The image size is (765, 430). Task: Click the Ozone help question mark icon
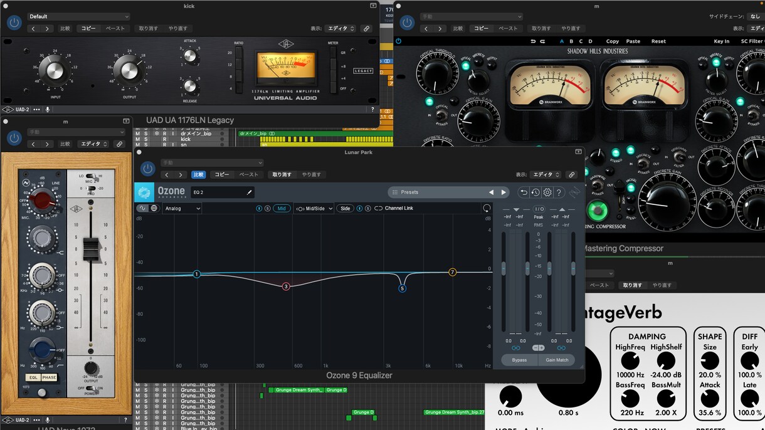click(559, 192)
